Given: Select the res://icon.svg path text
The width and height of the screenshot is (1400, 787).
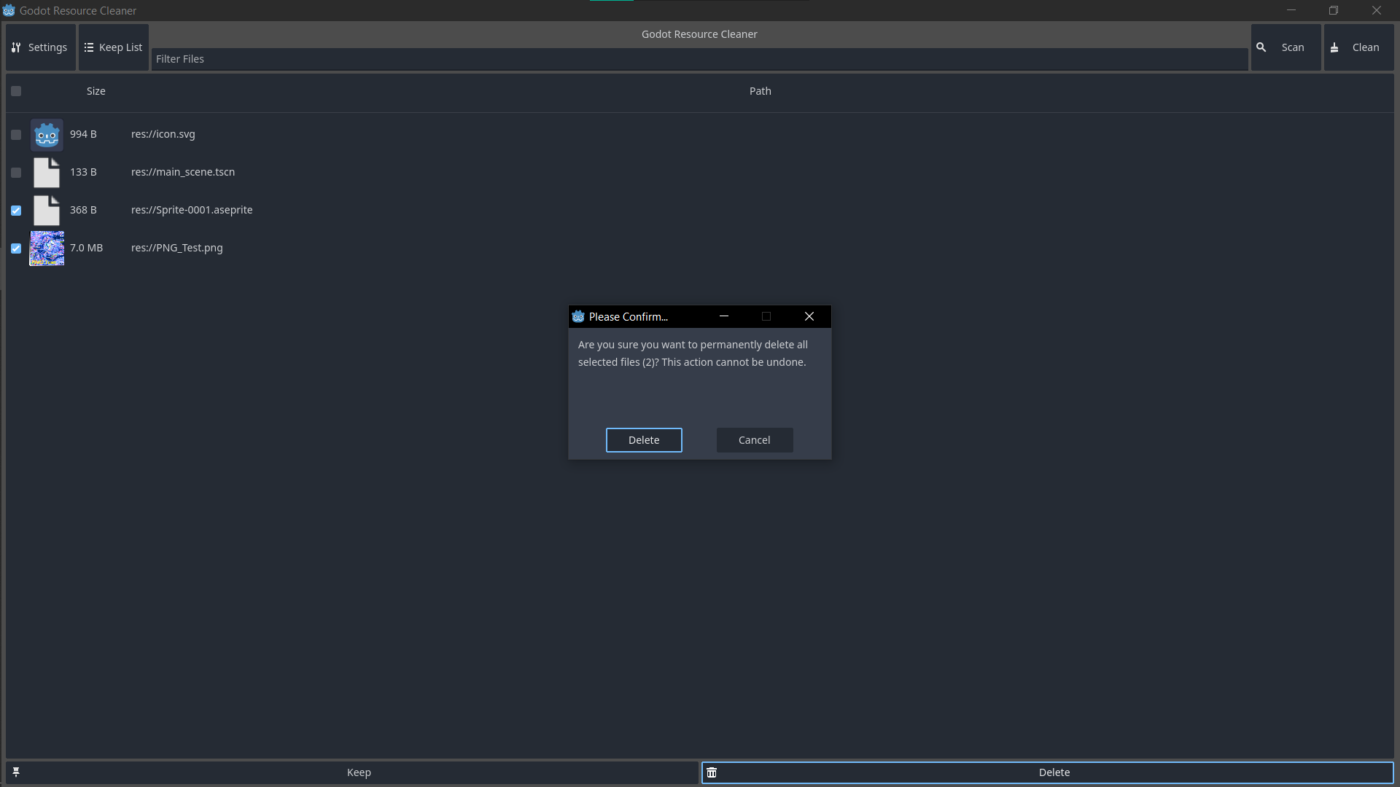Looking at the screenshot, I should point(163,134).
